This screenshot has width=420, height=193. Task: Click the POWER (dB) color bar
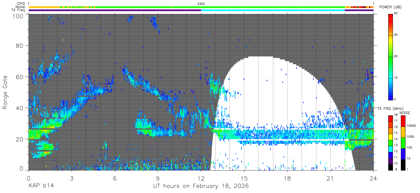pyautogui.click(x=390, y=57)
